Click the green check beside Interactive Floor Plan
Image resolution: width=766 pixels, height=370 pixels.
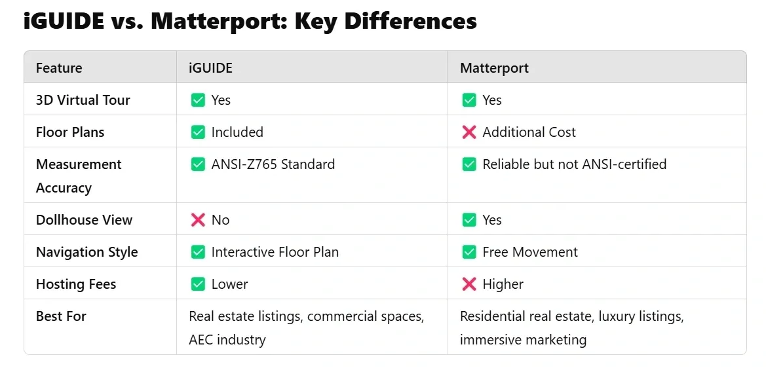click(198, 252)
